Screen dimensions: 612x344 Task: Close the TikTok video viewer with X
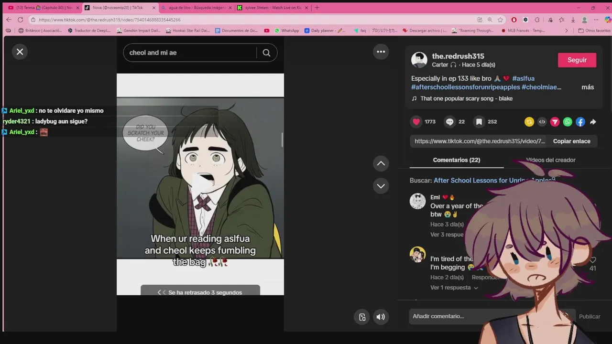20,52
